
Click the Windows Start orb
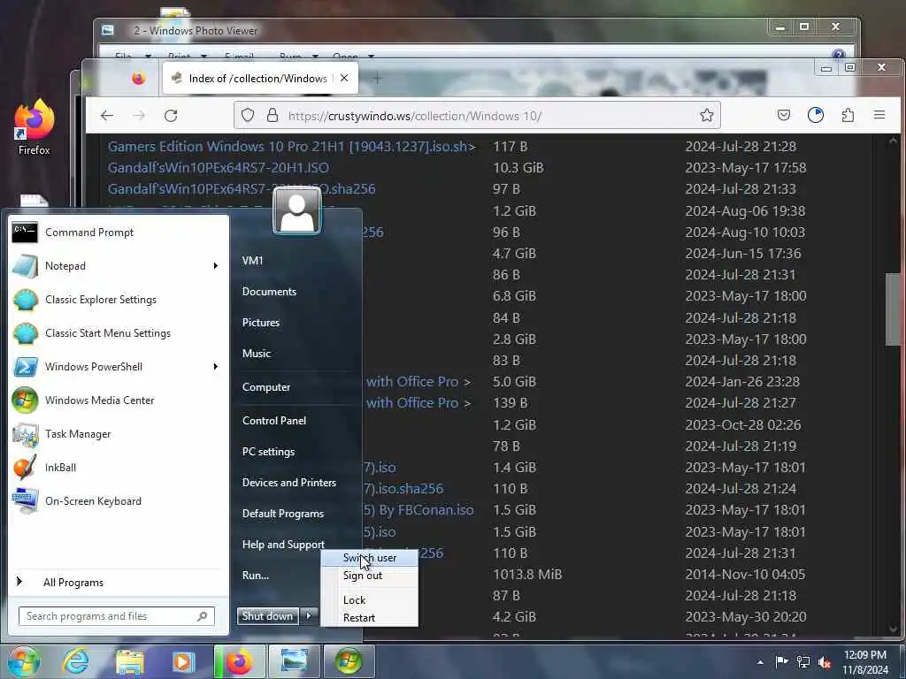24,661
